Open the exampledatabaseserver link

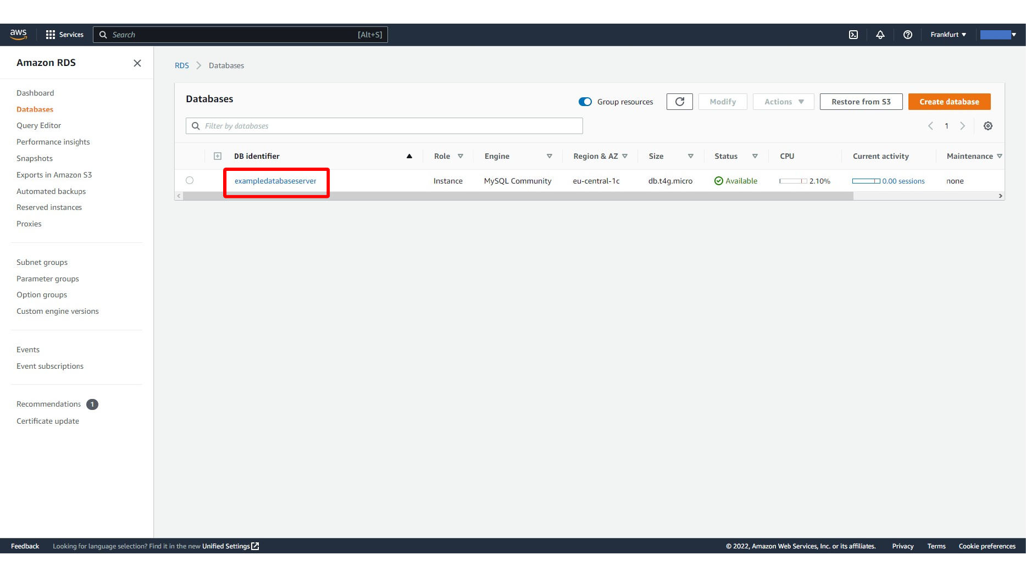pyautogui.click(x=275, y=181)
